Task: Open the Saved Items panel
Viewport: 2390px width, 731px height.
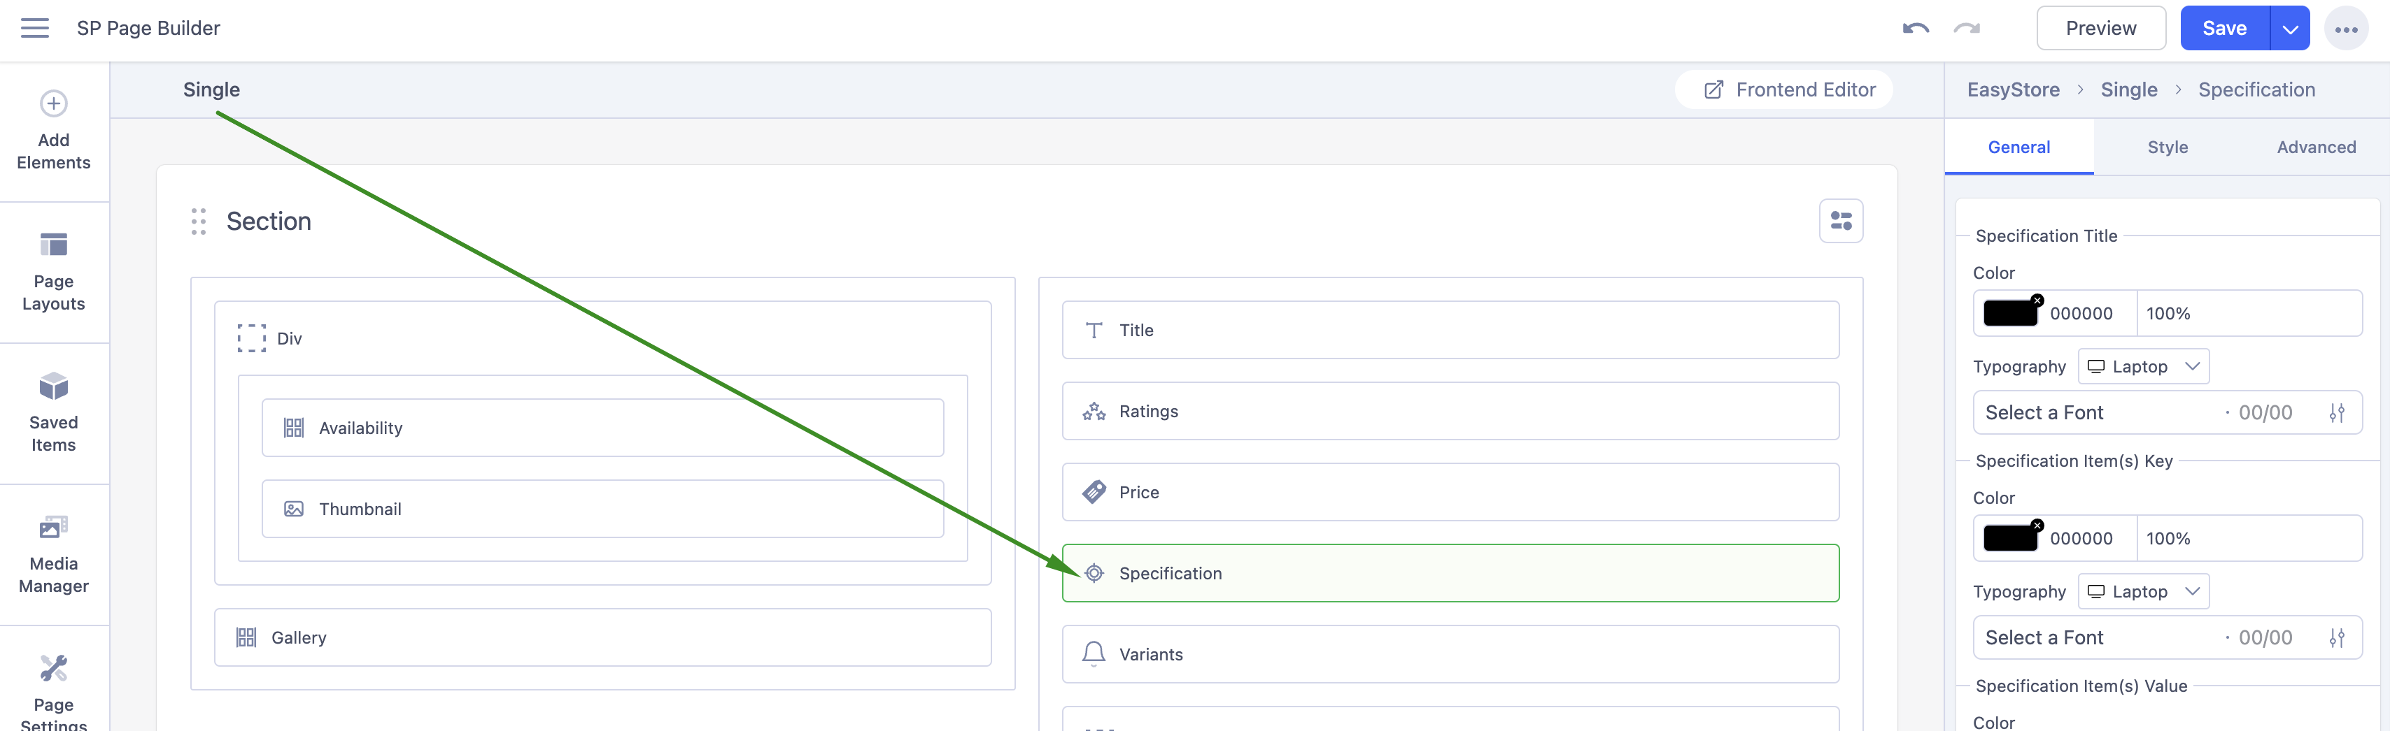Action: pos(53,413)
